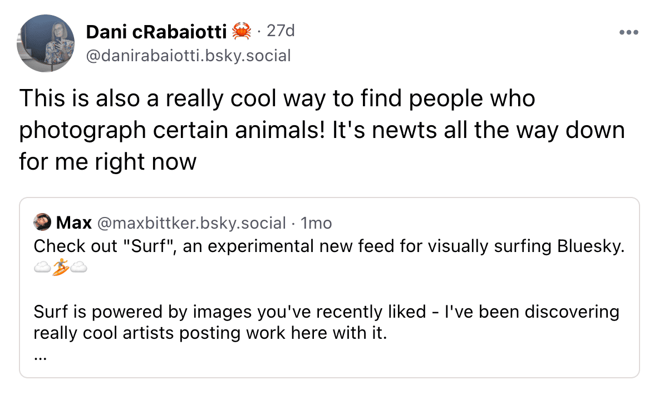The height and width of the screenshot is (395, 659).
Task: Open the @maxbittker.bsky.social handle
Action: [191, 223]
